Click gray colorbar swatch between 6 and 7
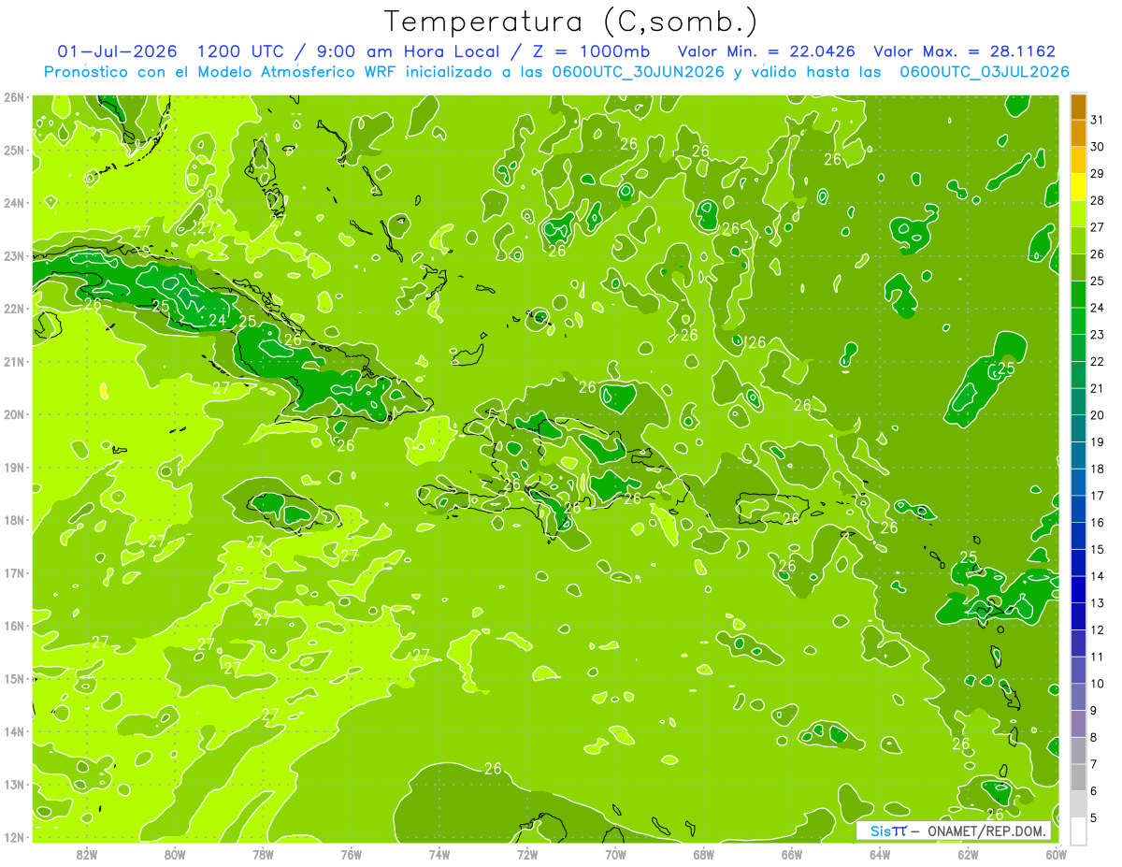 tap(1078, 777)
